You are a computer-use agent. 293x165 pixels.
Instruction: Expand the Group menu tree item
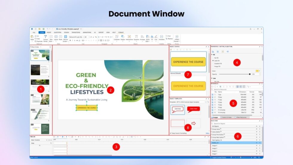211,129
